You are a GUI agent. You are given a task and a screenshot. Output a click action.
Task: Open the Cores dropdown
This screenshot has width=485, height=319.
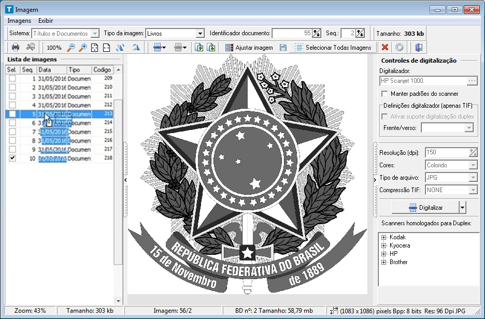473,165
